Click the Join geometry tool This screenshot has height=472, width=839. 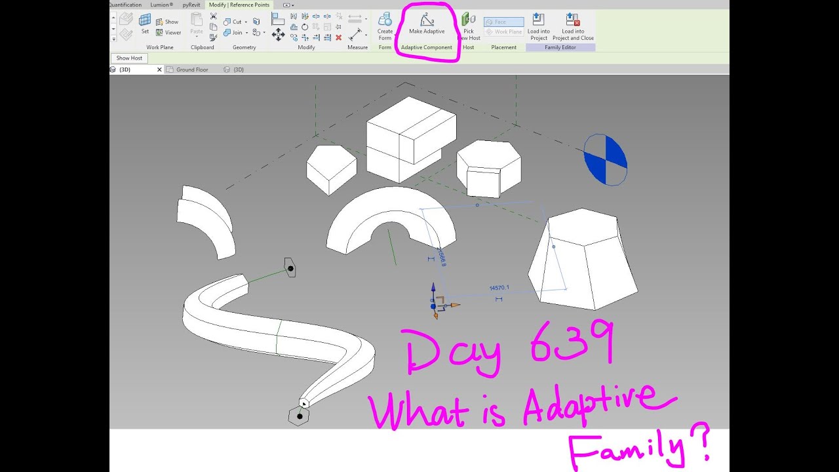click(233, 32)
